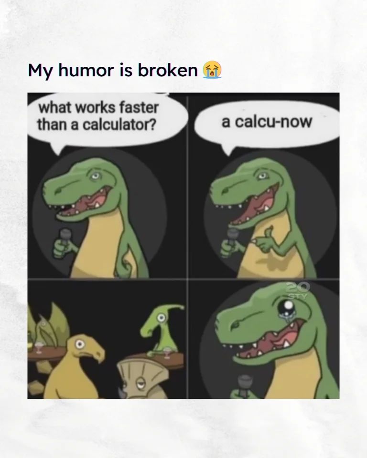Click the T-rex's eye in top-left panel
The image size is (367, 458).
pyautogui.click(x=95, y=176)
